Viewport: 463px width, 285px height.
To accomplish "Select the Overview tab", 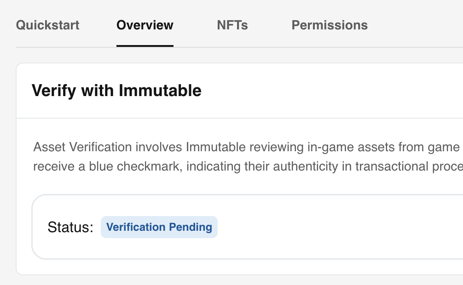I will pos(145,25).
